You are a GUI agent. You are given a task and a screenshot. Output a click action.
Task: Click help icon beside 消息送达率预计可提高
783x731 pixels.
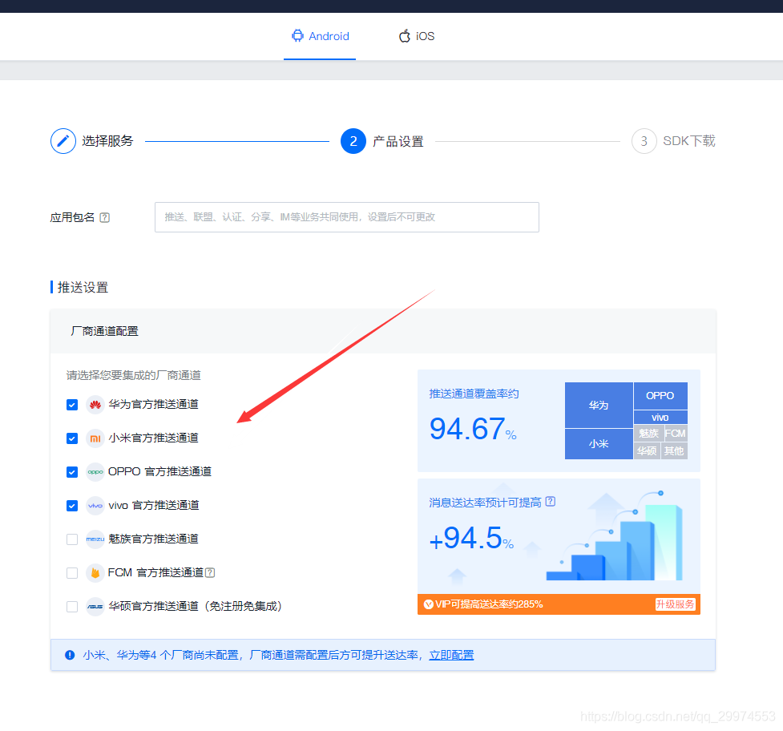click(x=549, y=501)
